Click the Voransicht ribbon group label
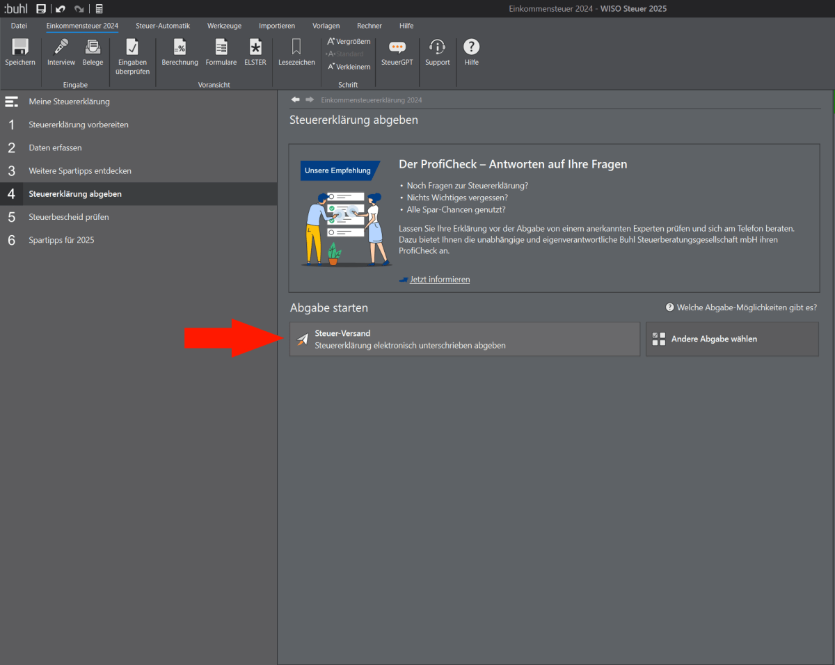 pyautogui.click(x=214, y=85)
